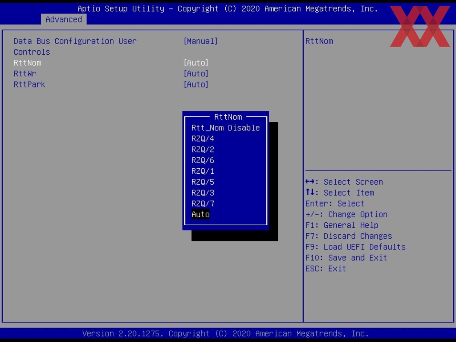The height and width of the screenshot is (342, 456).
Task: Choose RZQ/5 in the RttNom list
Action: coord(203,182)
